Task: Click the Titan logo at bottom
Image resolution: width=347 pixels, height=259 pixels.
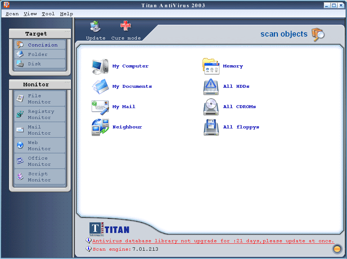Action: point(109,229)
